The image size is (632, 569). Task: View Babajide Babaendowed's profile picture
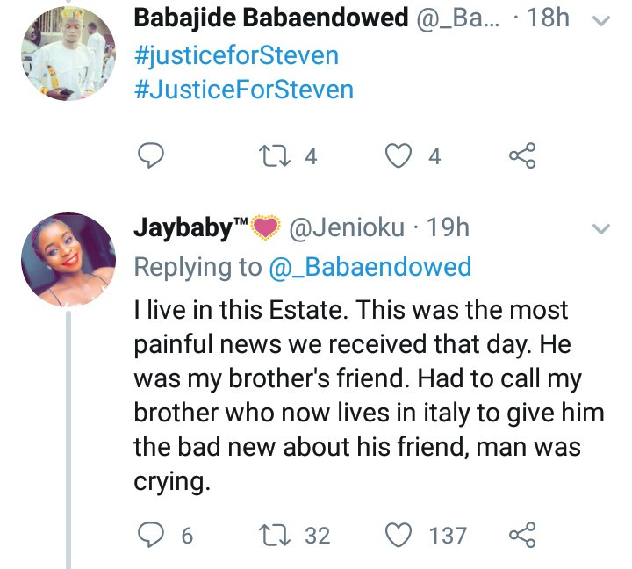(68, 54)
